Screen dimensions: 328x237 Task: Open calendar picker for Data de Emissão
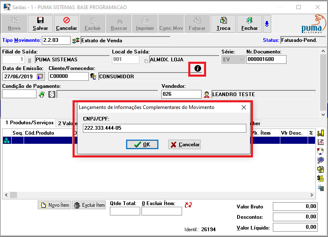point(40,76)
